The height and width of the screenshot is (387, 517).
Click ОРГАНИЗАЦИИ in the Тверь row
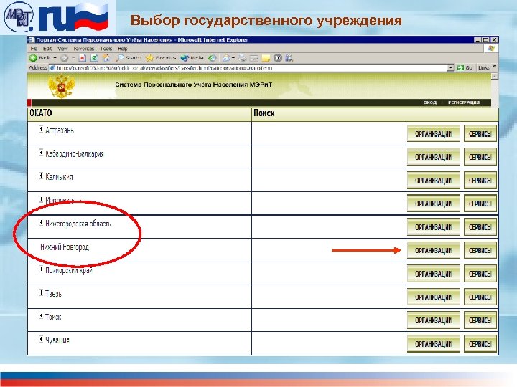point(433,297)
